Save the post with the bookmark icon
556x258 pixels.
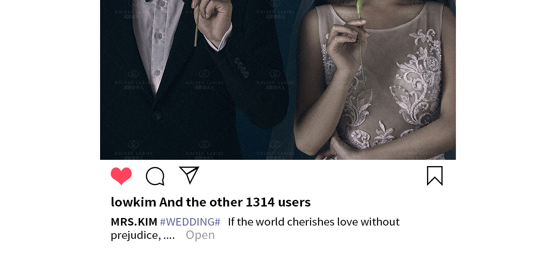click(x=435, y=176)
